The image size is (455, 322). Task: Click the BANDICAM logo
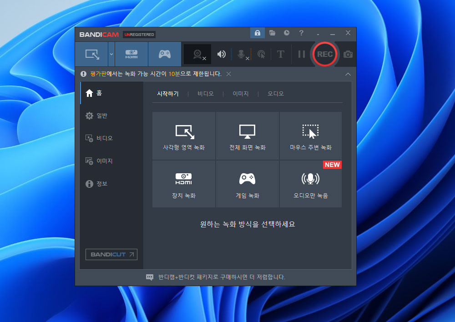(99, 35)
